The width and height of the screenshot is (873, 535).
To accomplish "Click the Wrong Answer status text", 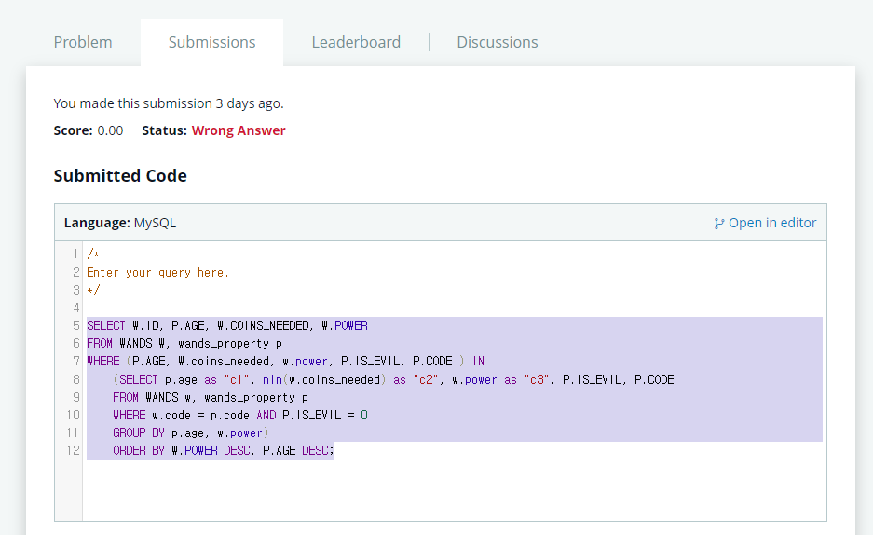I will coord(239,130).
